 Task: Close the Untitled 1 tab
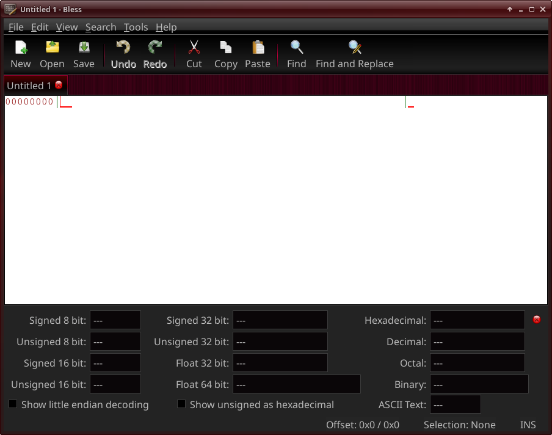59,86
